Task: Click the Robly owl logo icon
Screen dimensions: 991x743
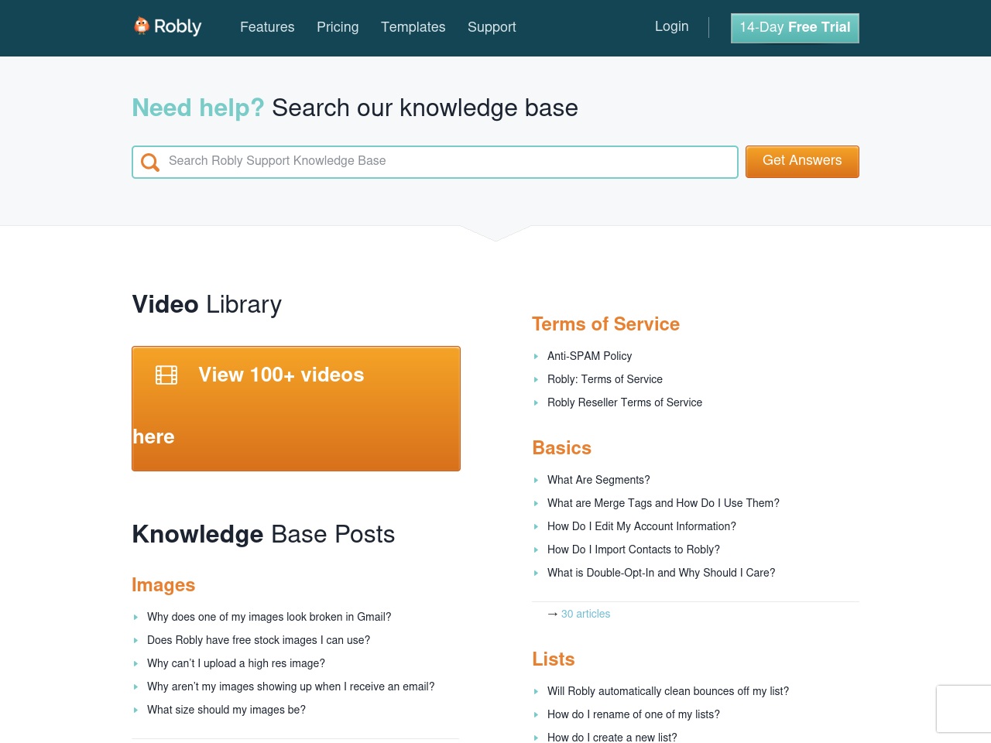Action: coord(141,26)
